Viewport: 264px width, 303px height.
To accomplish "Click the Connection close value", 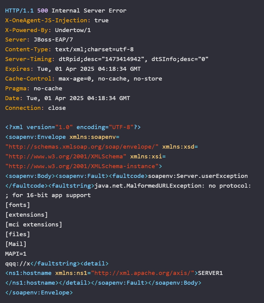I will click(57, 108).
